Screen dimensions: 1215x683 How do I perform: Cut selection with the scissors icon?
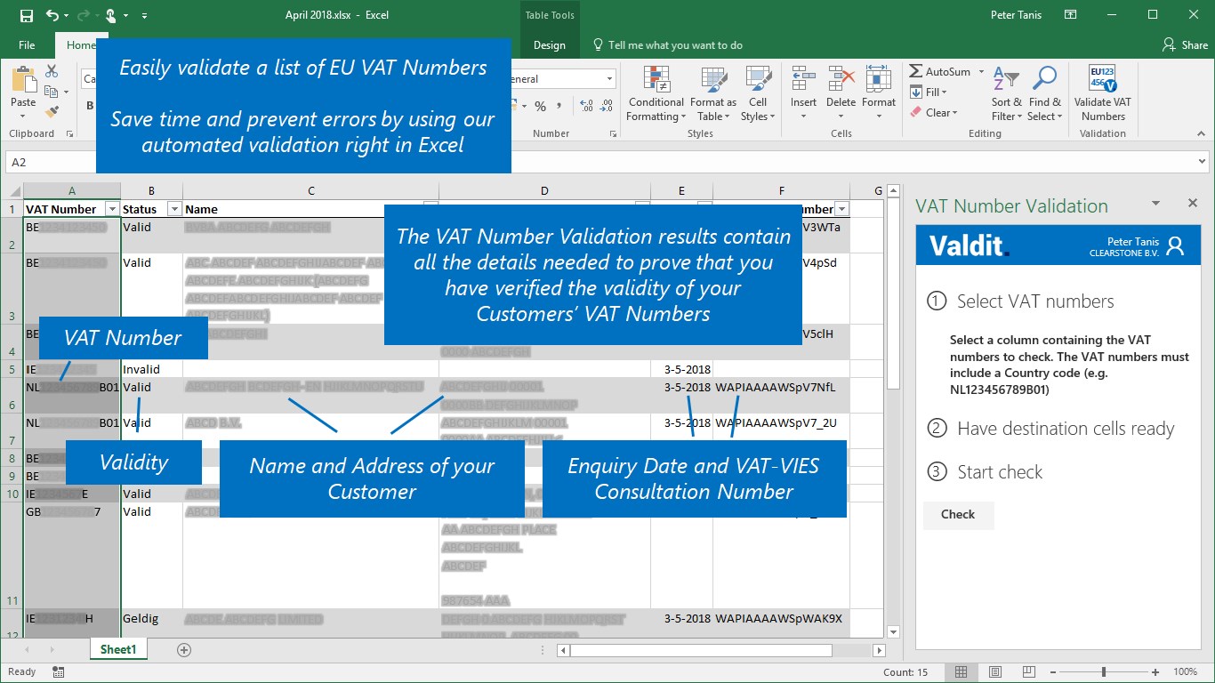pyautogui.click(x=52, y=71)
